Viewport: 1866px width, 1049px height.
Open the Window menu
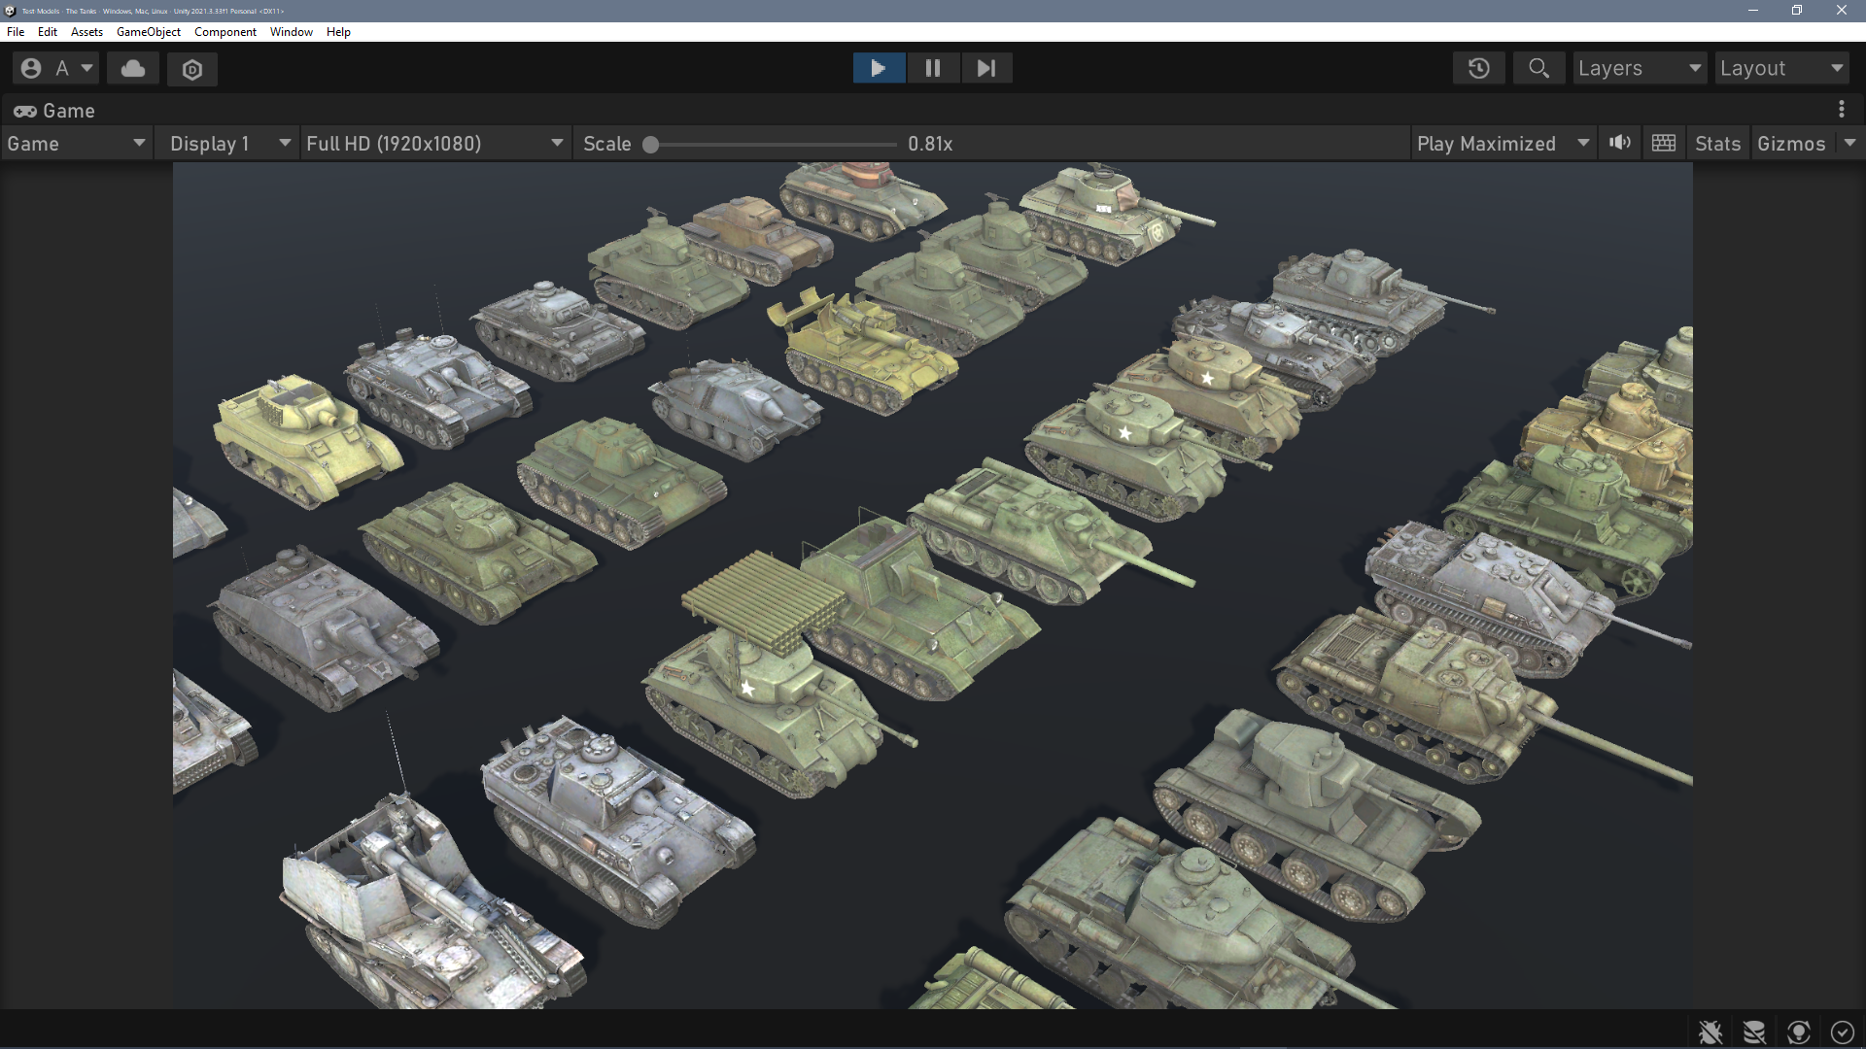291,32
